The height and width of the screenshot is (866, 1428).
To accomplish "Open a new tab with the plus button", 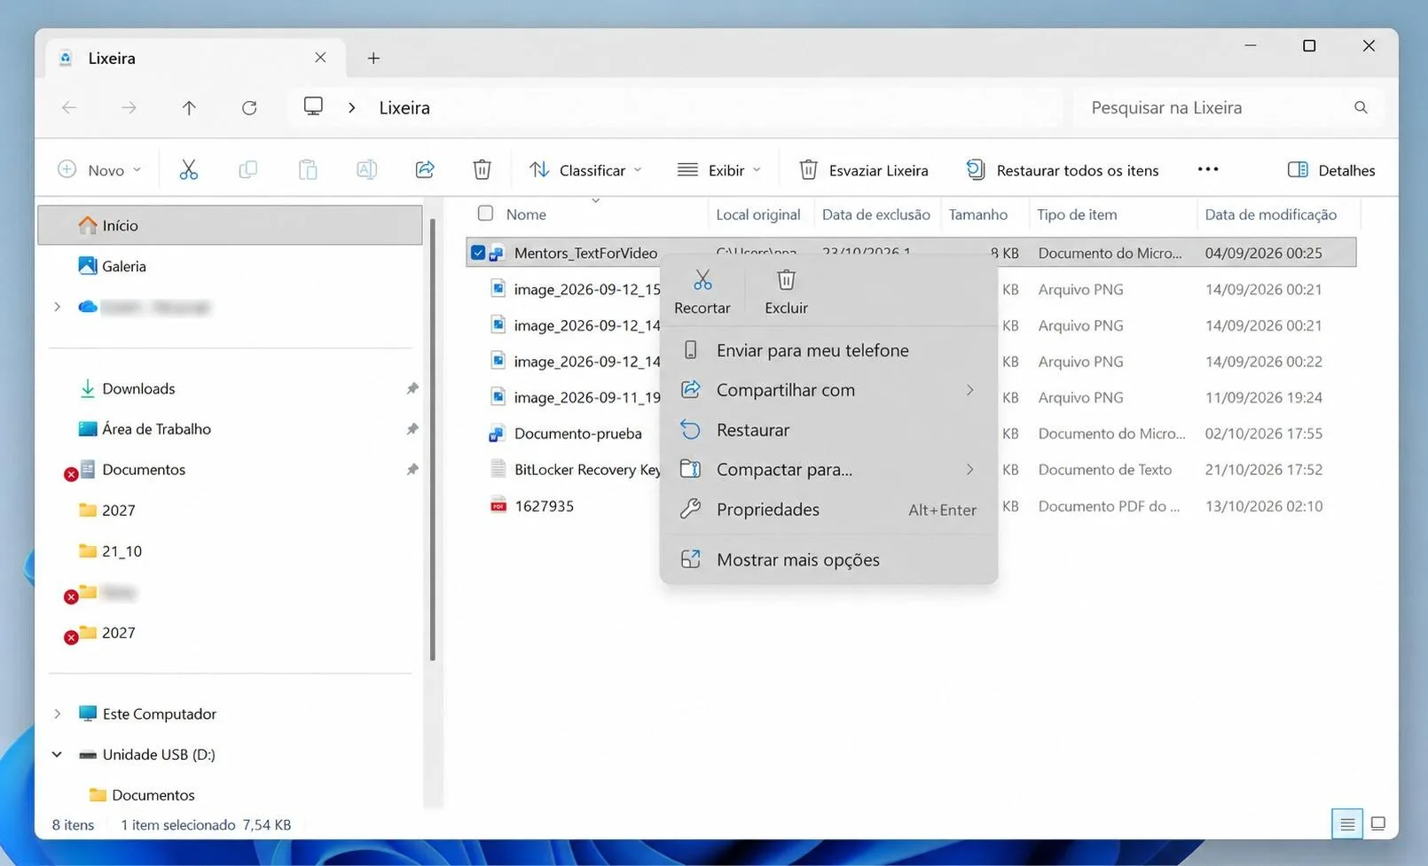I will click(x=373, y=58).
